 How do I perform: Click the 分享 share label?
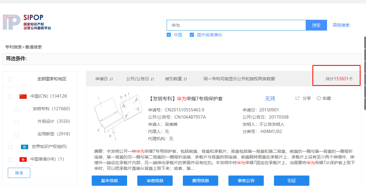pos(307,98)
